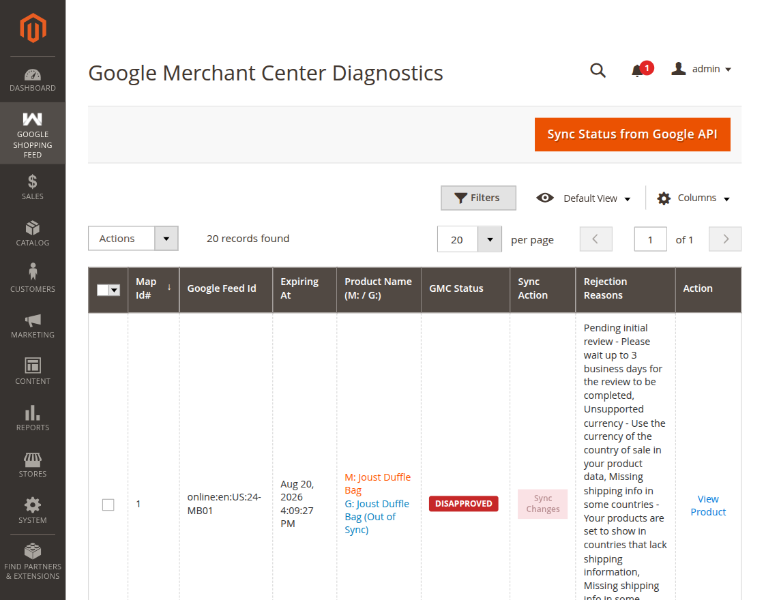Sort by Google Feed Id column
The height and width of the screenshot is (600, 764).
[x=226, y=289]
